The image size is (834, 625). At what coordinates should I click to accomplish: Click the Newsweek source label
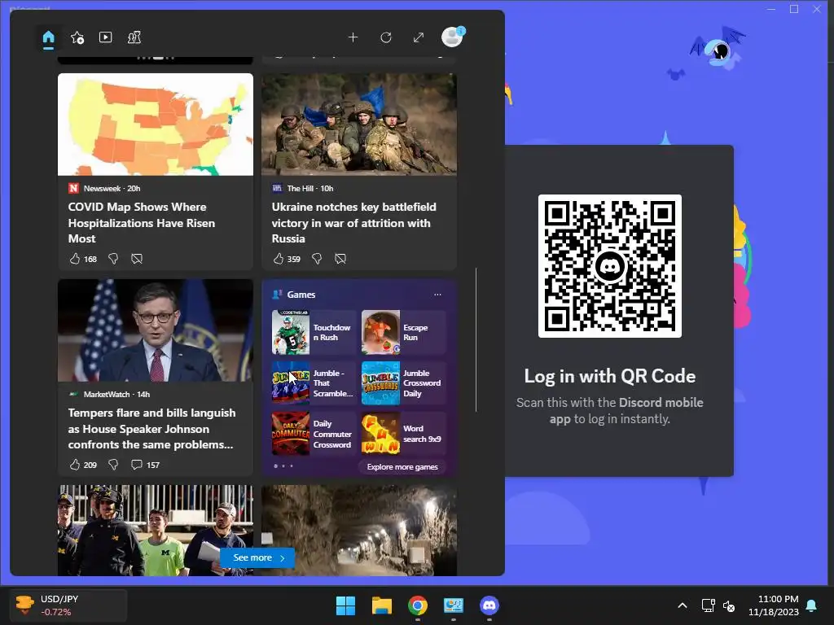[x=102, y=188]
